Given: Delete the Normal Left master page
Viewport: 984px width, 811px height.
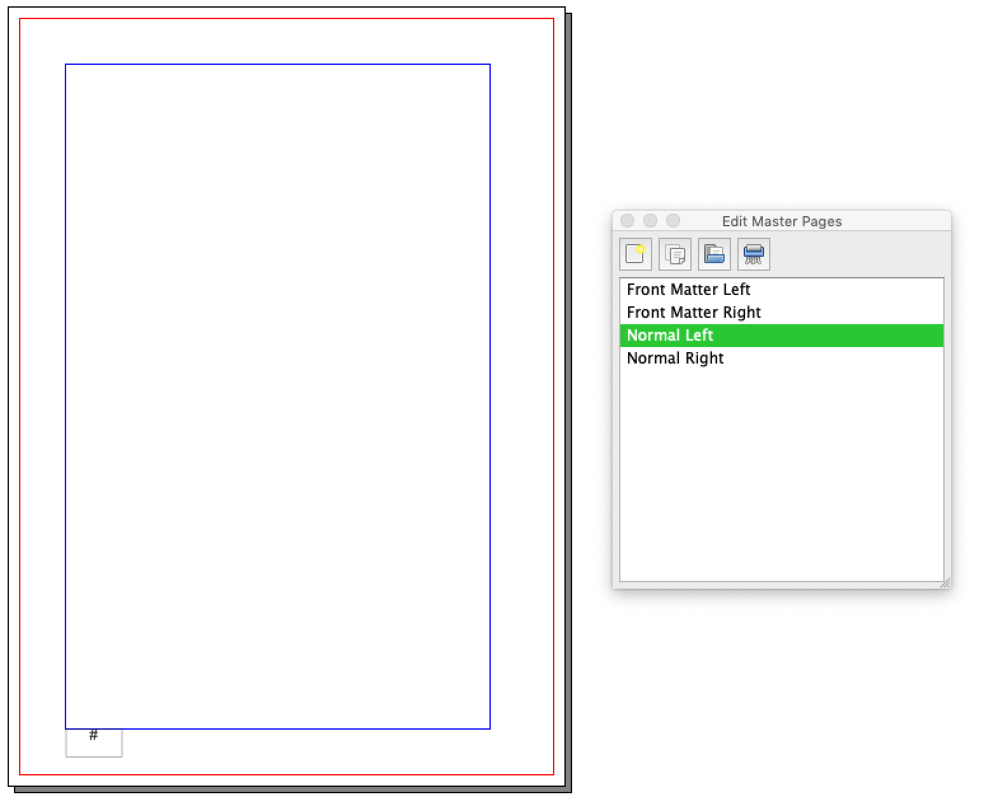Looking at the screenshot, I should click(753, 254).
